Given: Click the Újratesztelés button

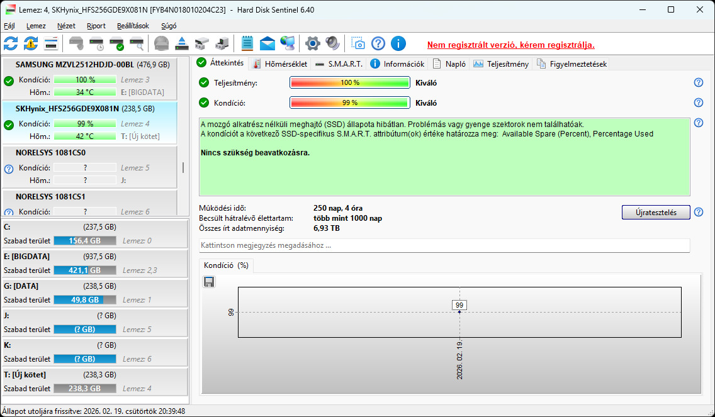Looking at the screenshot, I should [656, 213].
